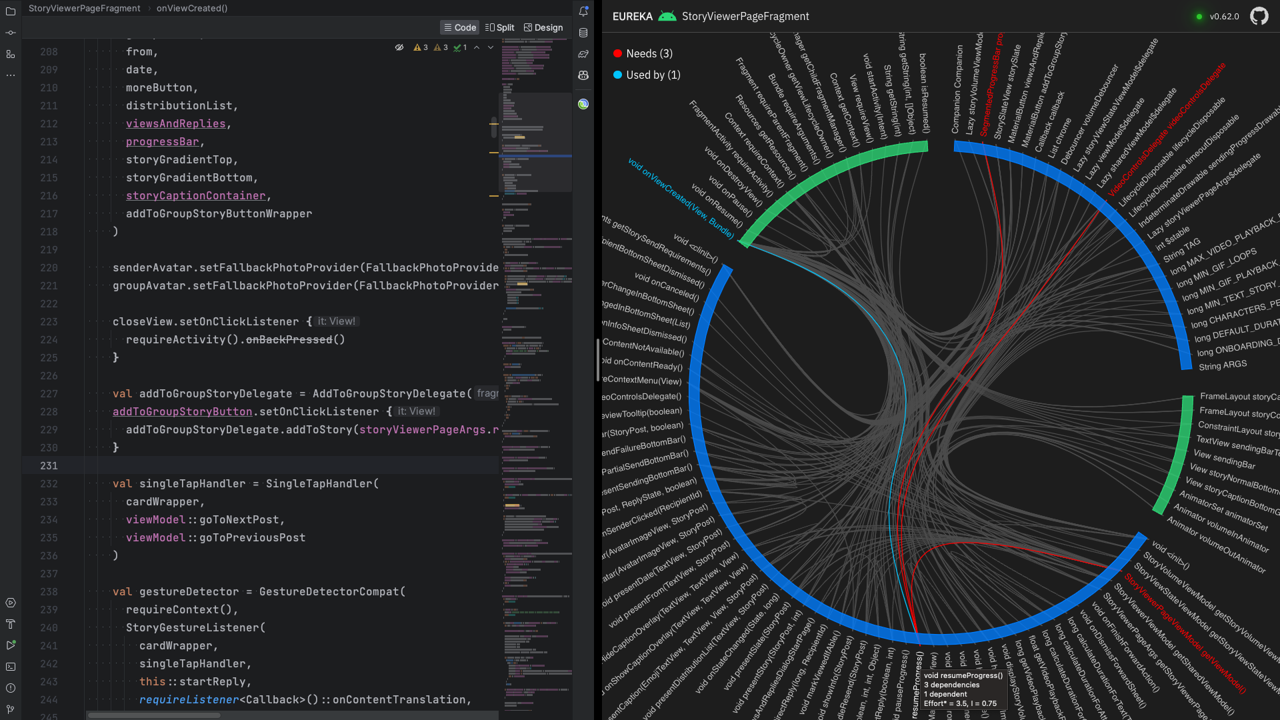Viewport: 1280px width, 720px height.
Task: Click the Code tab to view source
Action: (460, 27)
